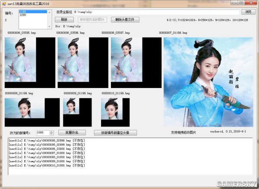259x189 pixels.
Task: Click the 支持拖拽修改图片 hint text
Action: click(183, 132)
